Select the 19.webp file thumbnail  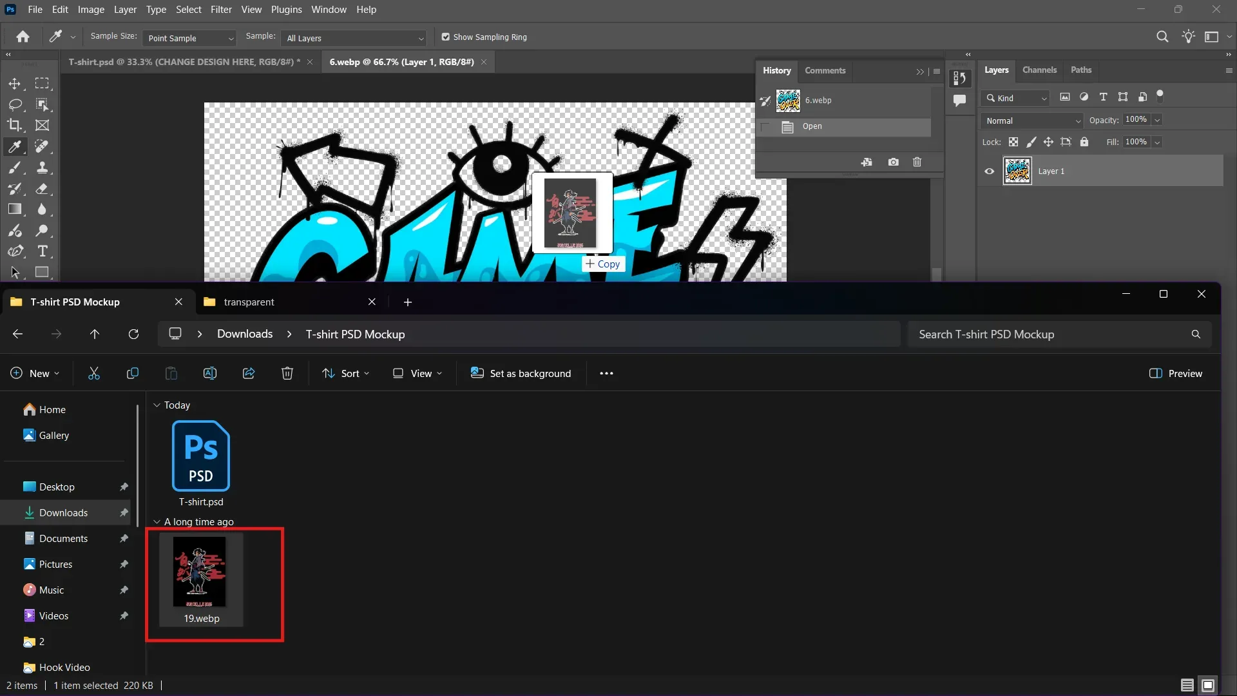(x=200, y=572)
